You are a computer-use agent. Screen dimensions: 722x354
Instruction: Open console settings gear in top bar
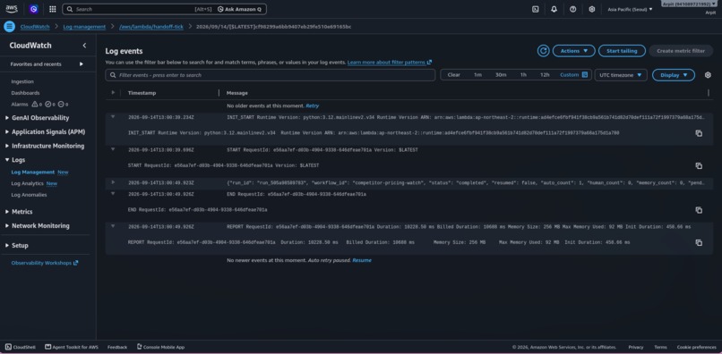coord(592,9)
